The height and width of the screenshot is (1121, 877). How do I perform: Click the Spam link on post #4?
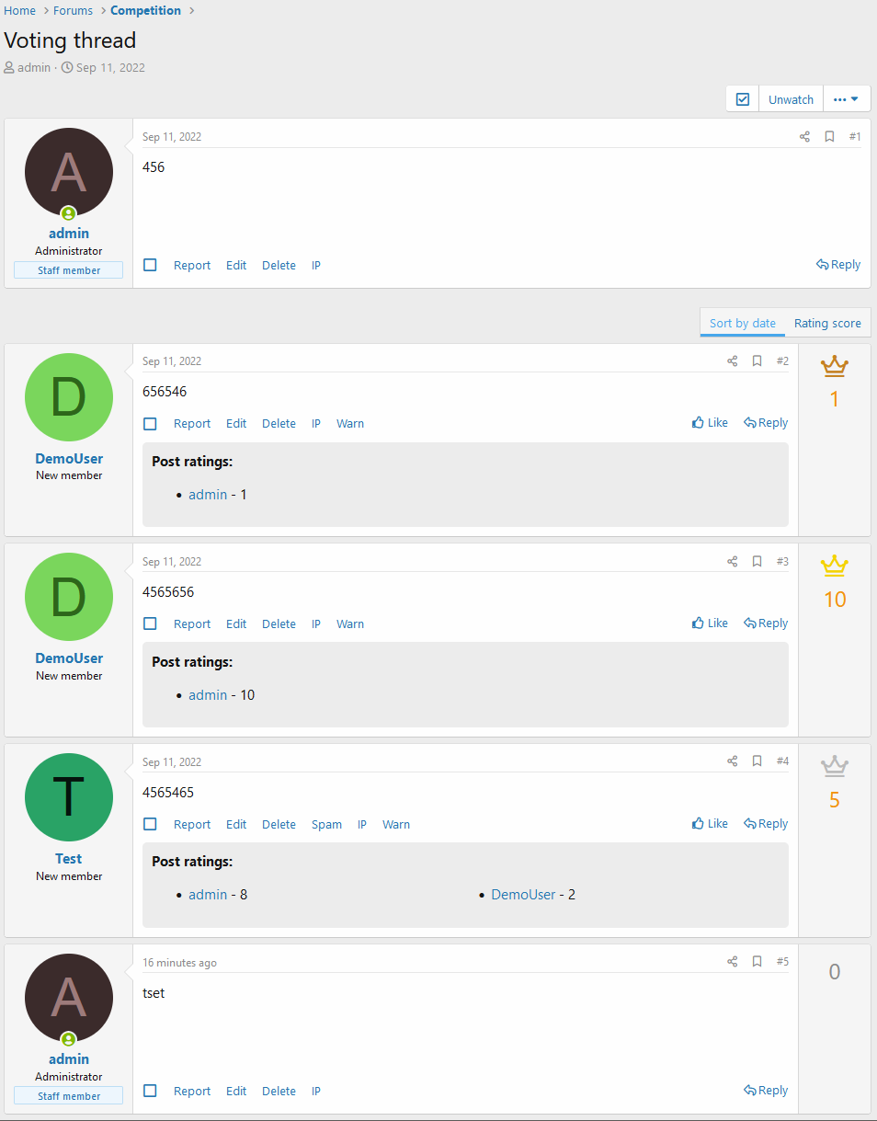[x=326, y=825]
